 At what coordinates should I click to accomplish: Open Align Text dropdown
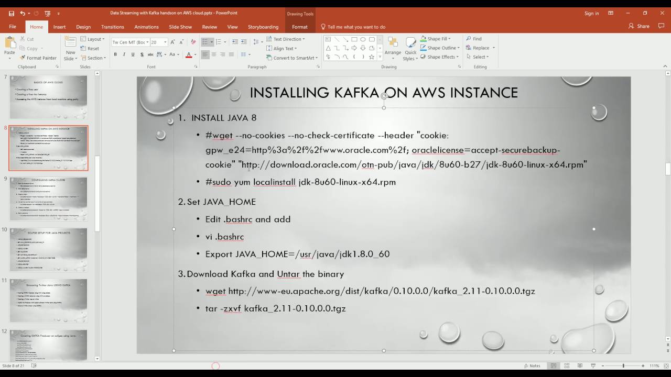tap(282, 49)
